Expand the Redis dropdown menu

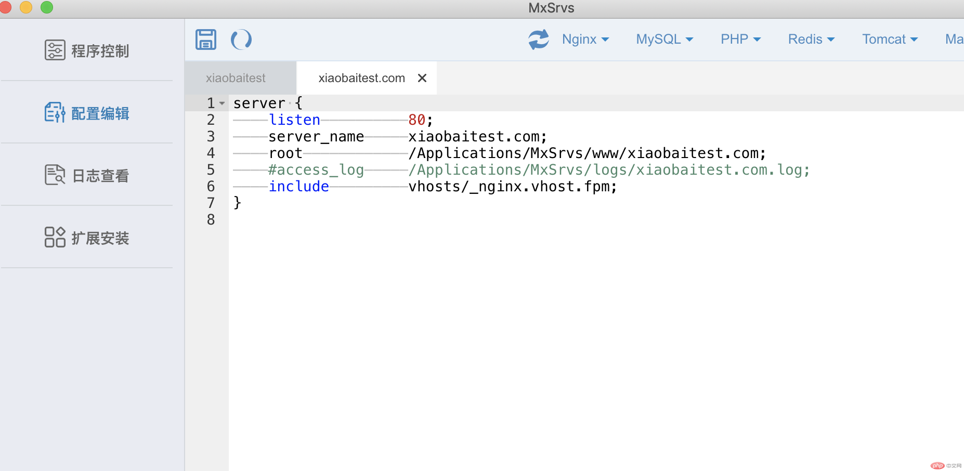(x=811, y=40)
